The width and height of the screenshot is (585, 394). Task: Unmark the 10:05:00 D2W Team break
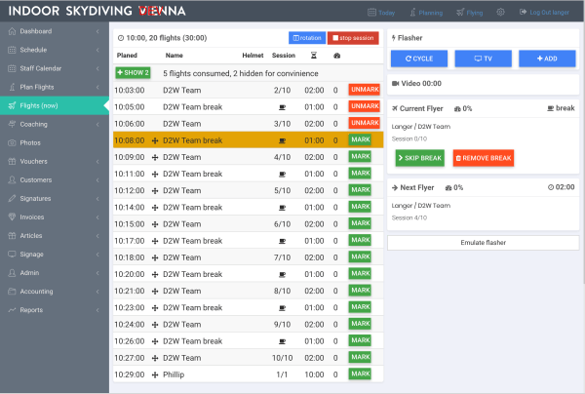(365, 106)
